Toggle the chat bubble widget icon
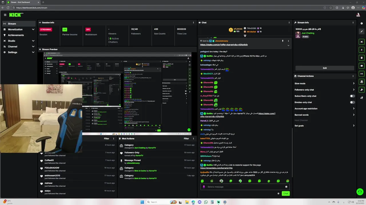 coord(362,66)
